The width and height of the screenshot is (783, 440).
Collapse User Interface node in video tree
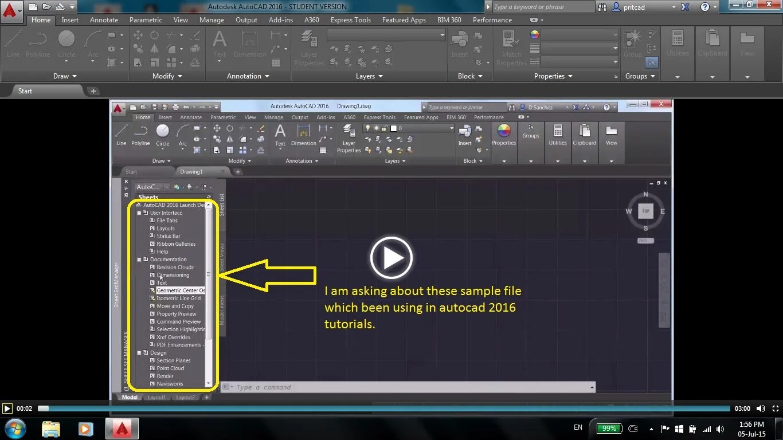(139, 213)
